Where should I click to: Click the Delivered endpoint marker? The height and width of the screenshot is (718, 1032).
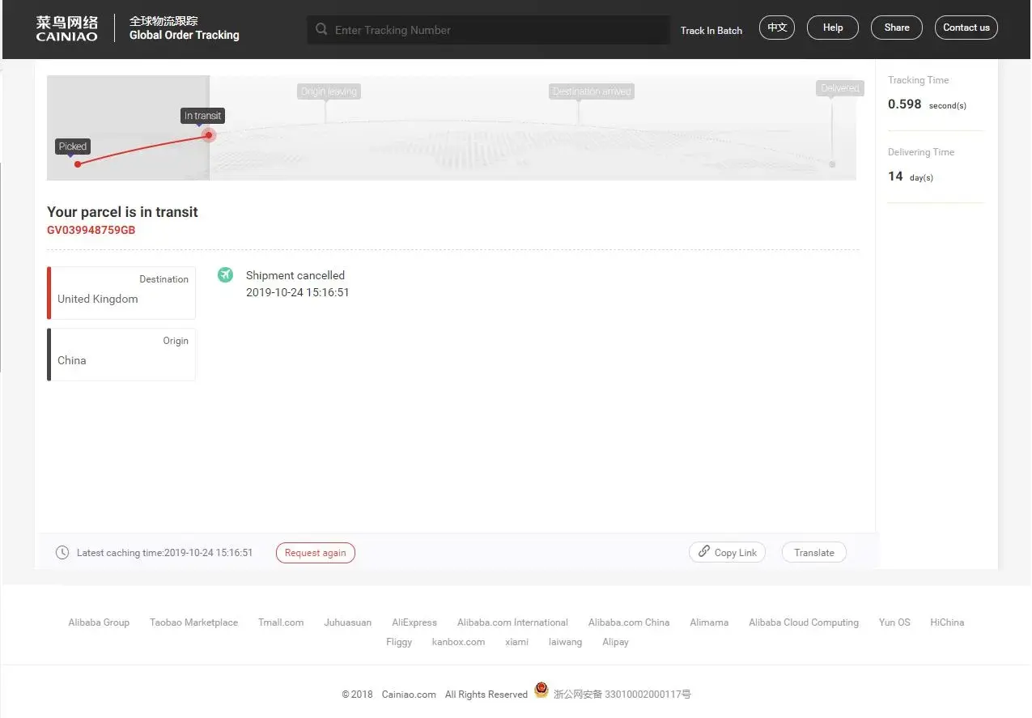click(832, 164)
